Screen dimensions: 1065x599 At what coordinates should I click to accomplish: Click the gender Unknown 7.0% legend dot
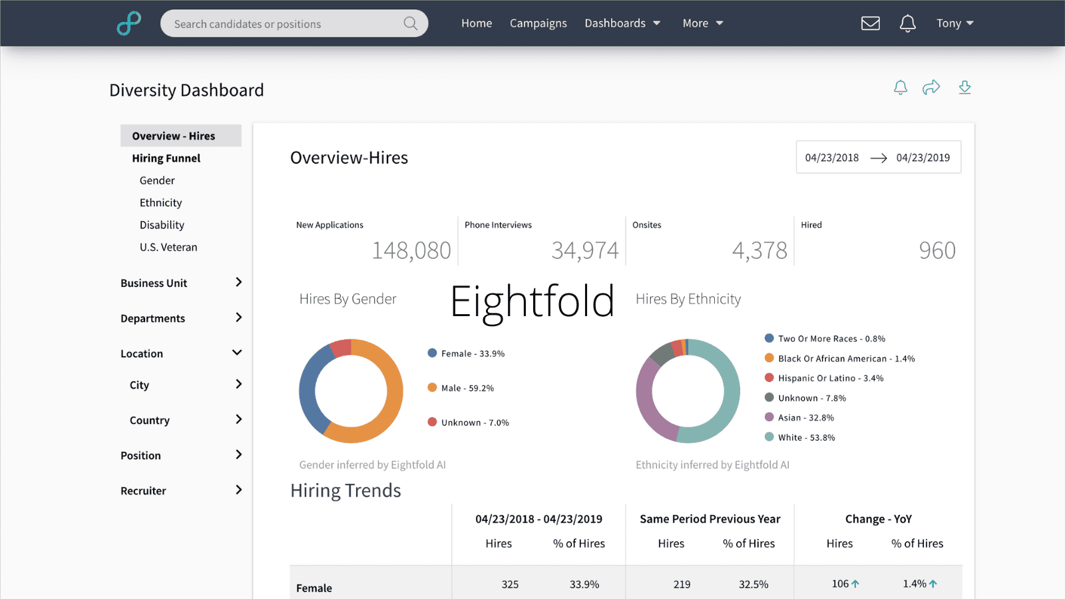(x=432, y=422)
